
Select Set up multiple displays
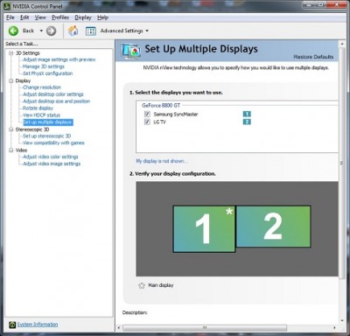click(x=48, y=122)
